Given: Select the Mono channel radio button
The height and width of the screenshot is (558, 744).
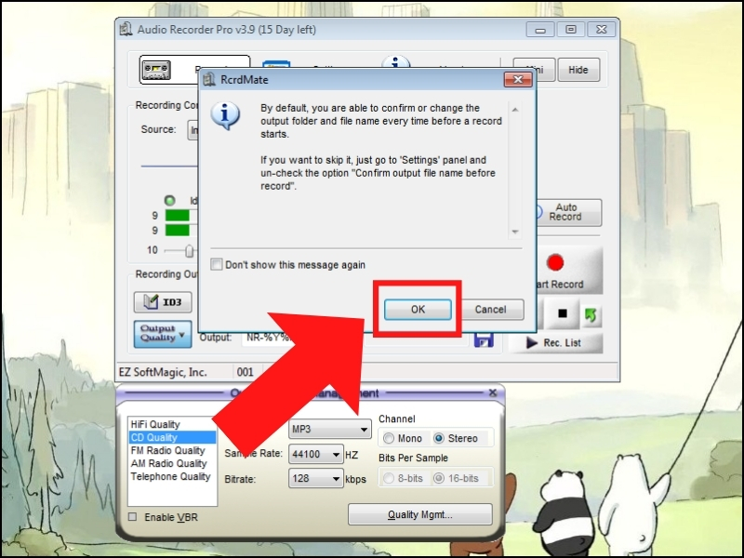Looking at the screenshot, I should click(388, 438).
